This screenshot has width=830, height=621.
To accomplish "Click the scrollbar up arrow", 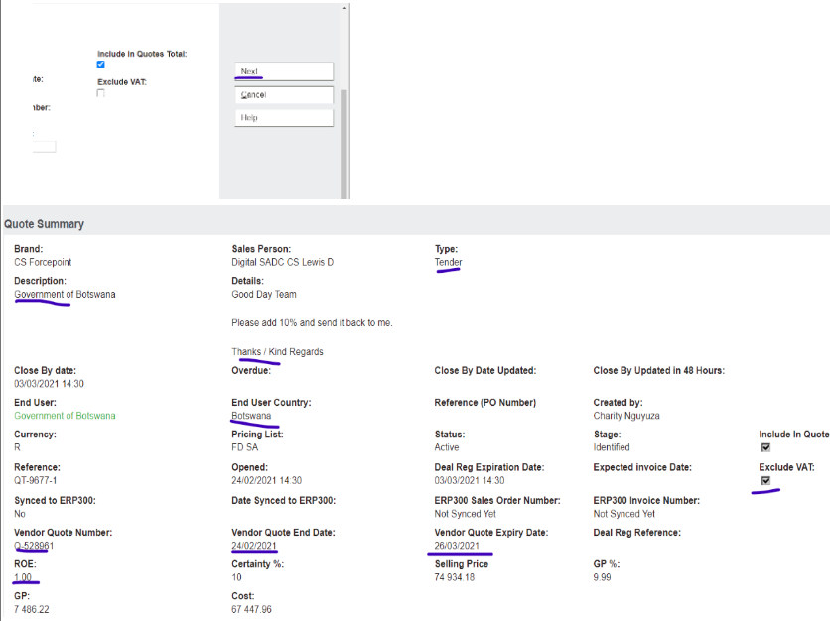I will click(345, 8).
